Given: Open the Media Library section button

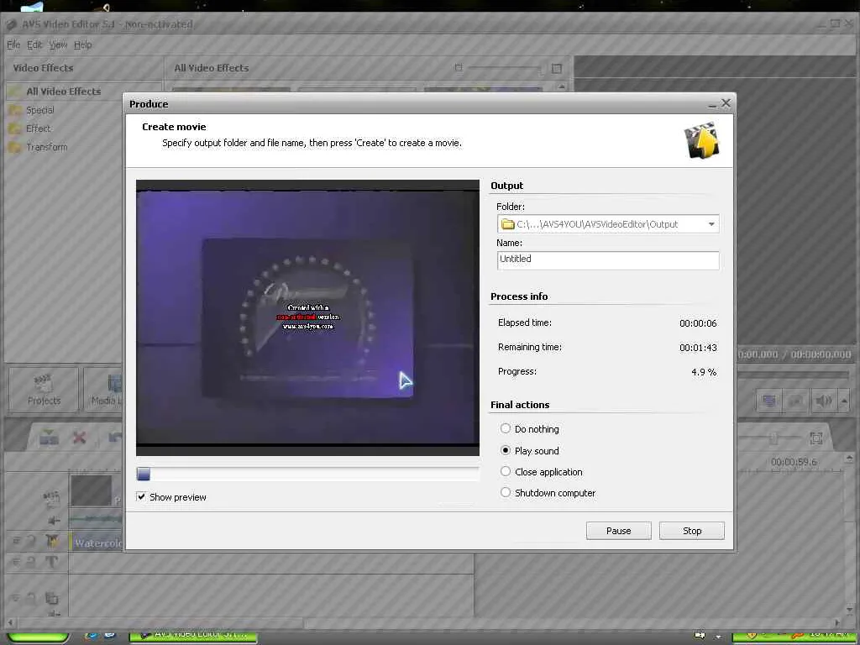Looking at the screenshot, I should (x=104, y=389).
